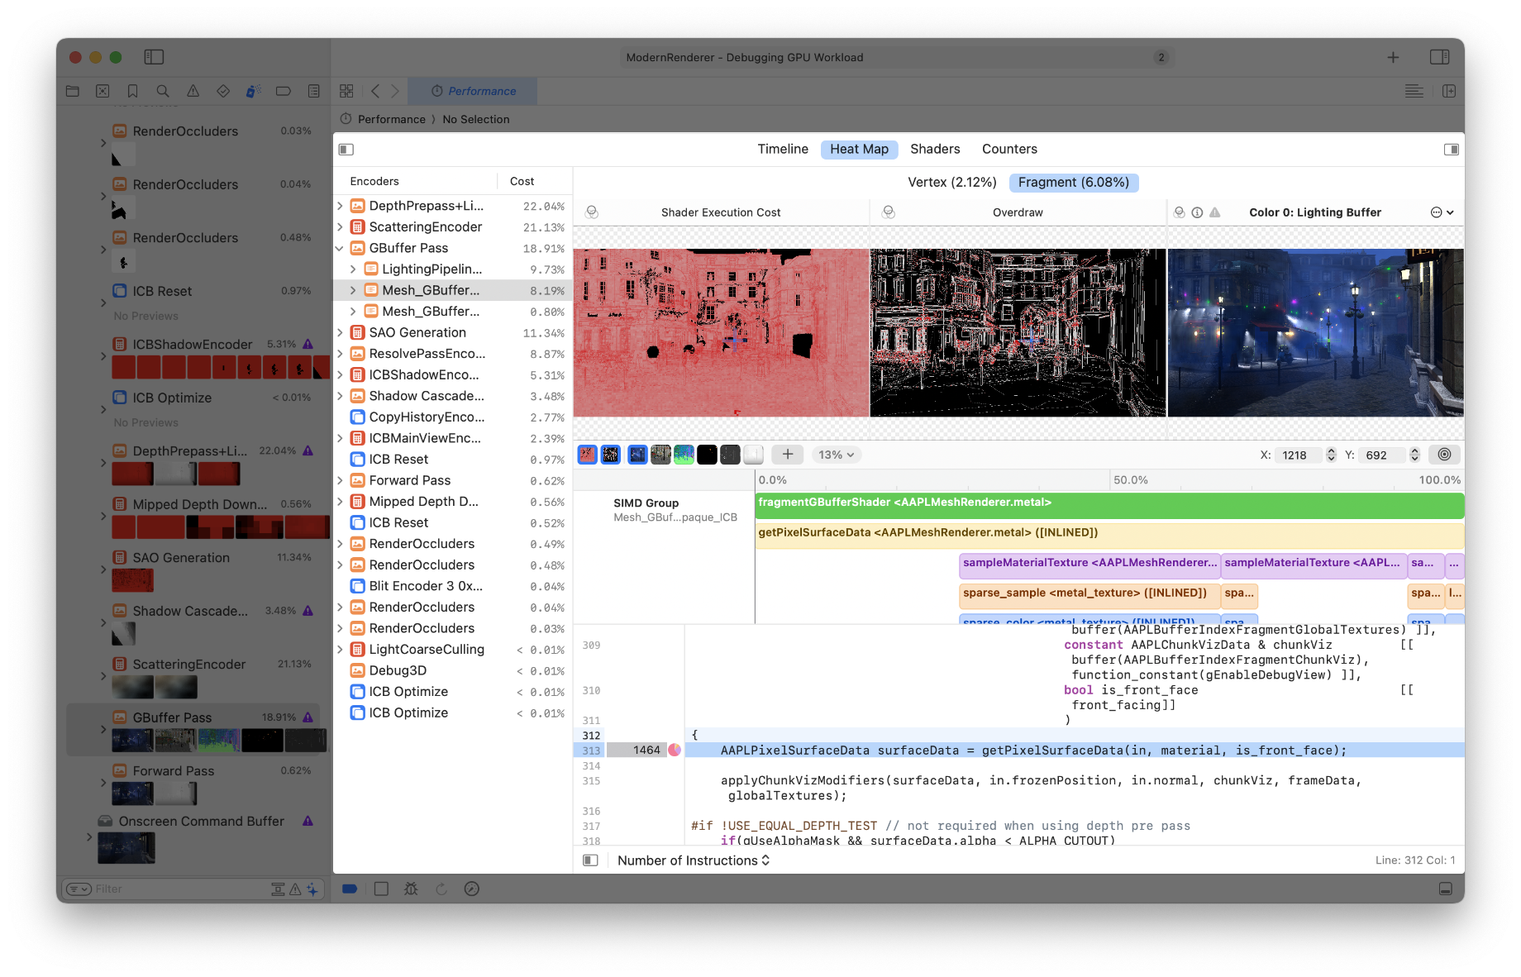The height and width of the screenshot is (977, 1521).
Task: Open the search navigator icon
Action: coord(162,91)
